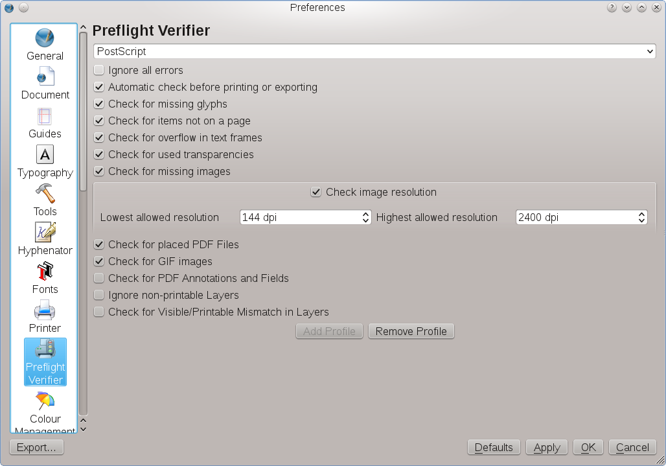Viewport: 666px width, 466px height.
Task: Select the Printer icon in sidebar
Action: pos(45,310)
